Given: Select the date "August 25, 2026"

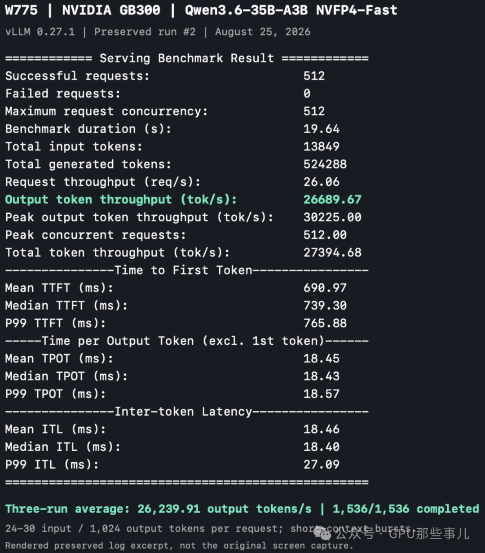Looking at the screenshot, I should click(x=263, y=32).
